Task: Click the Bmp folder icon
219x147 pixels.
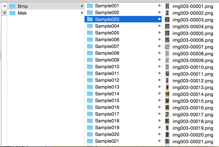Action: click(x=13, y=6)
